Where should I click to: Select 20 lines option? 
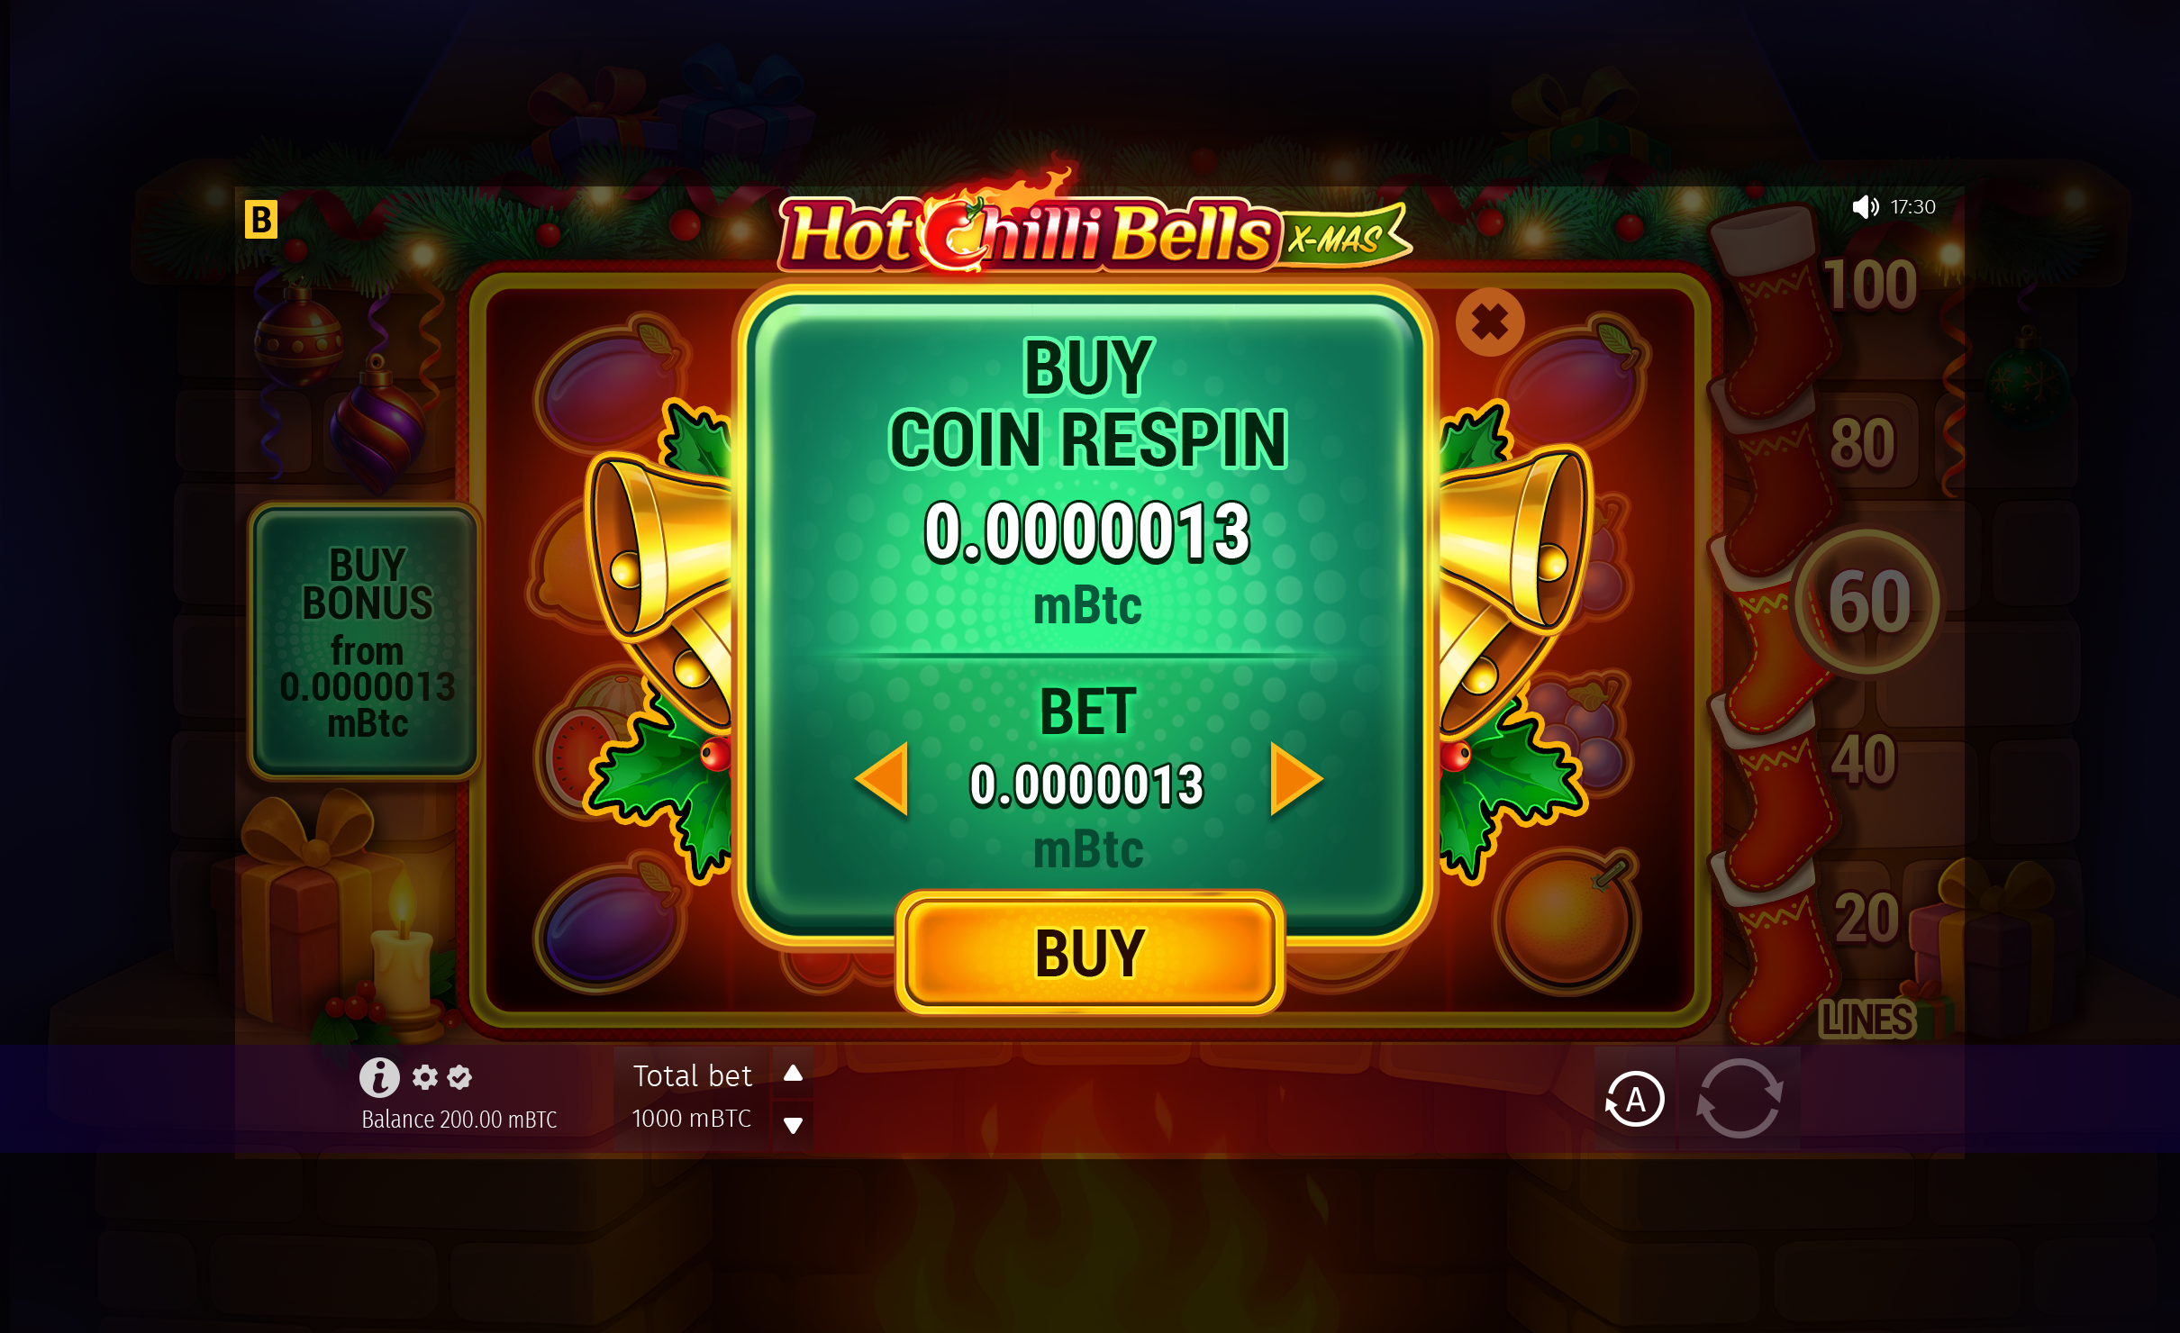point(1867,917)
